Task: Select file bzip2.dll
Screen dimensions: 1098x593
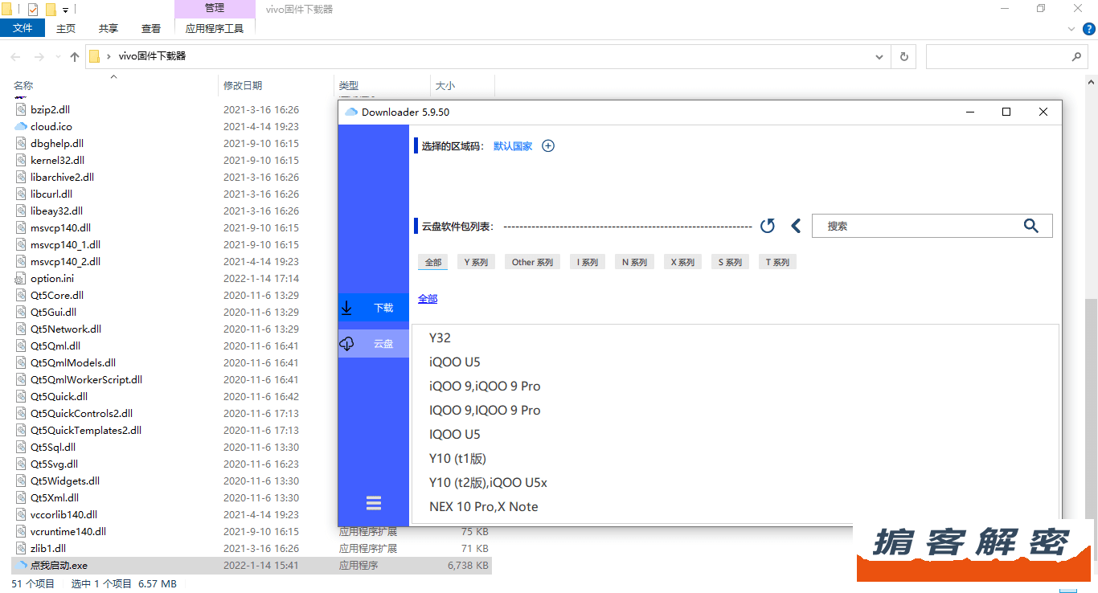Action: (51, 109)
